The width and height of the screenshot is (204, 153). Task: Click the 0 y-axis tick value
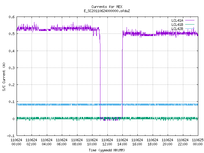point(13,119)
